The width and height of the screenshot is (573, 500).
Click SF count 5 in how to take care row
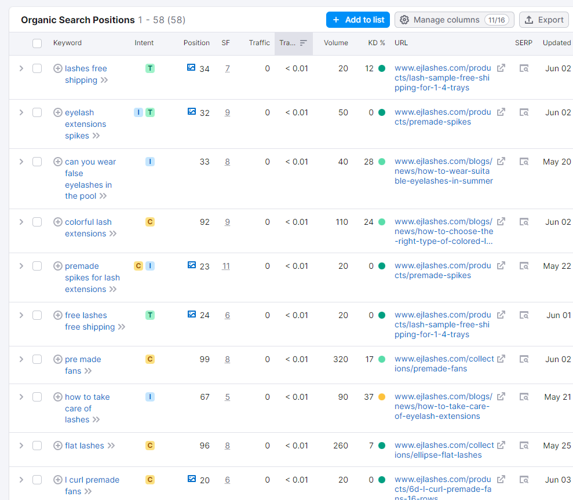point(227,397)
